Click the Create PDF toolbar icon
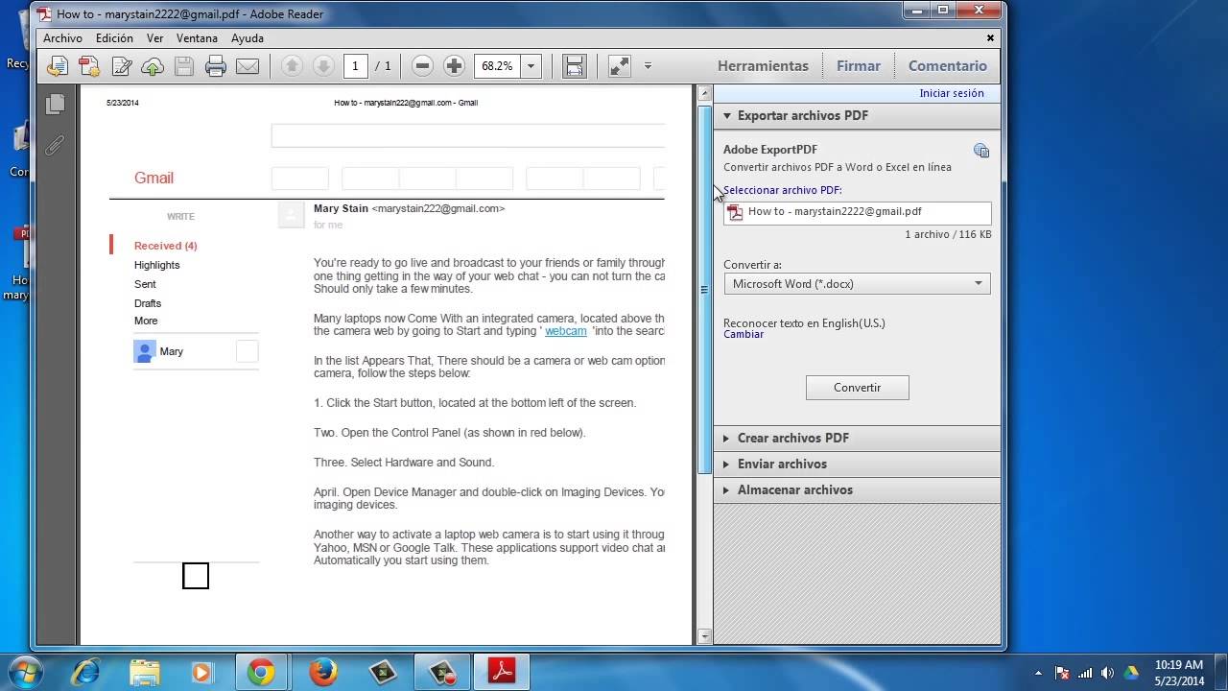 (x=89, y=66)
